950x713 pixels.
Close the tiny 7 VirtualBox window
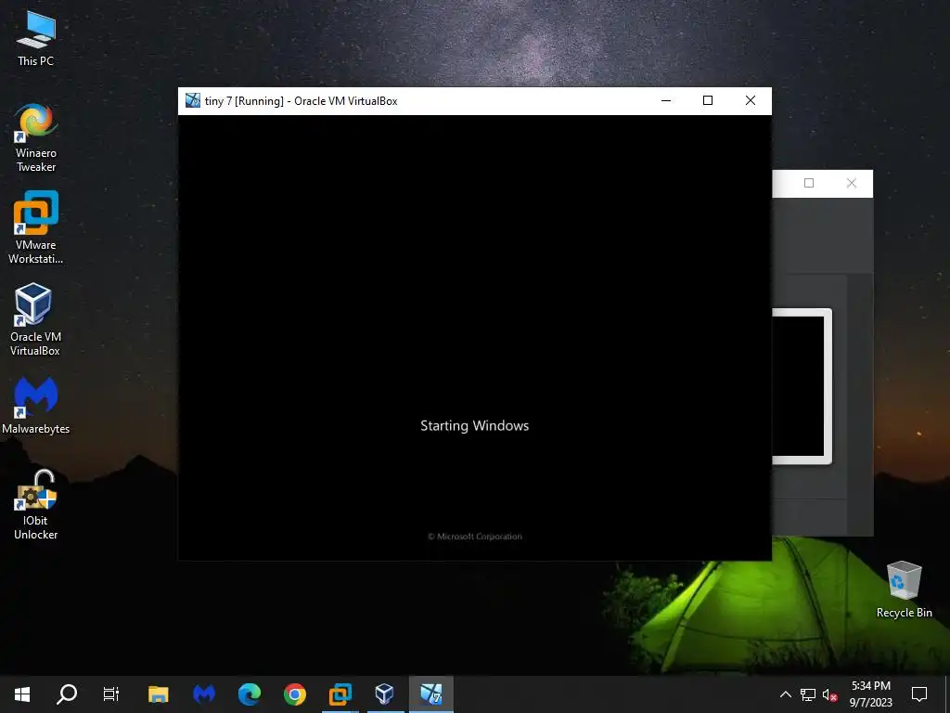click(x=750, y=100)
